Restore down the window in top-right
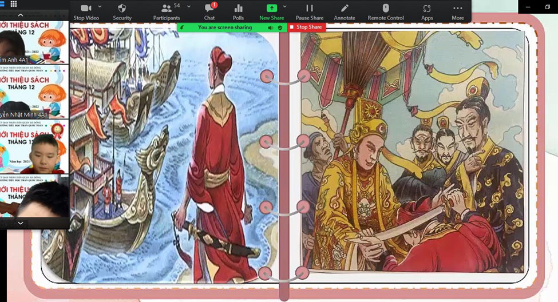 click(547, 7)
